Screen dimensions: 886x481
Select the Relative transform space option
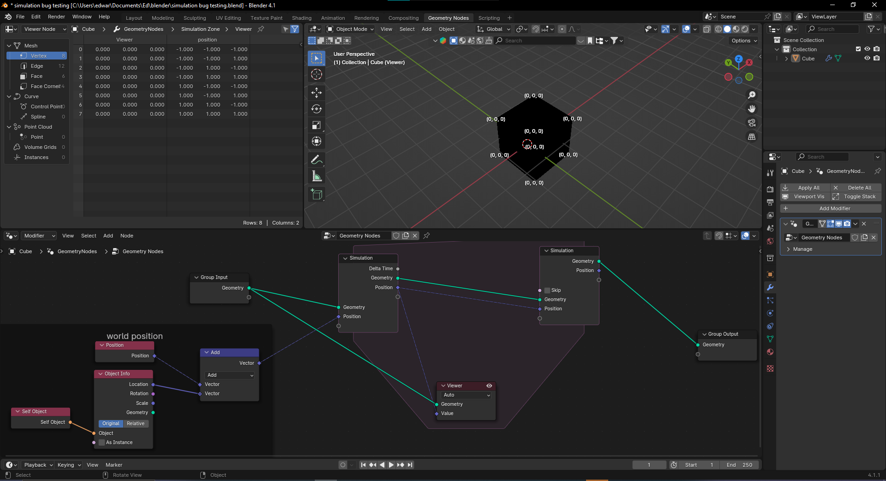(136, 423)
